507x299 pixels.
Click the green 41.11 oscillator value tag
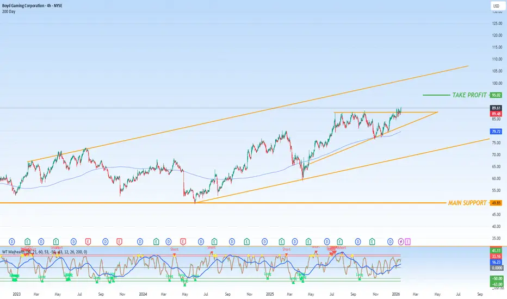[x=497, y=251]
